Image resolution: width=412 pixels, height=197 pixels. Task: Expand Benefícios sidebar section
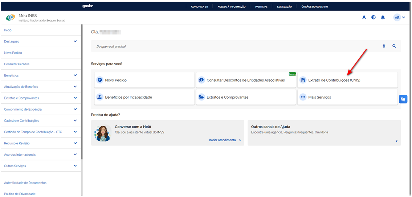(76, 75)
